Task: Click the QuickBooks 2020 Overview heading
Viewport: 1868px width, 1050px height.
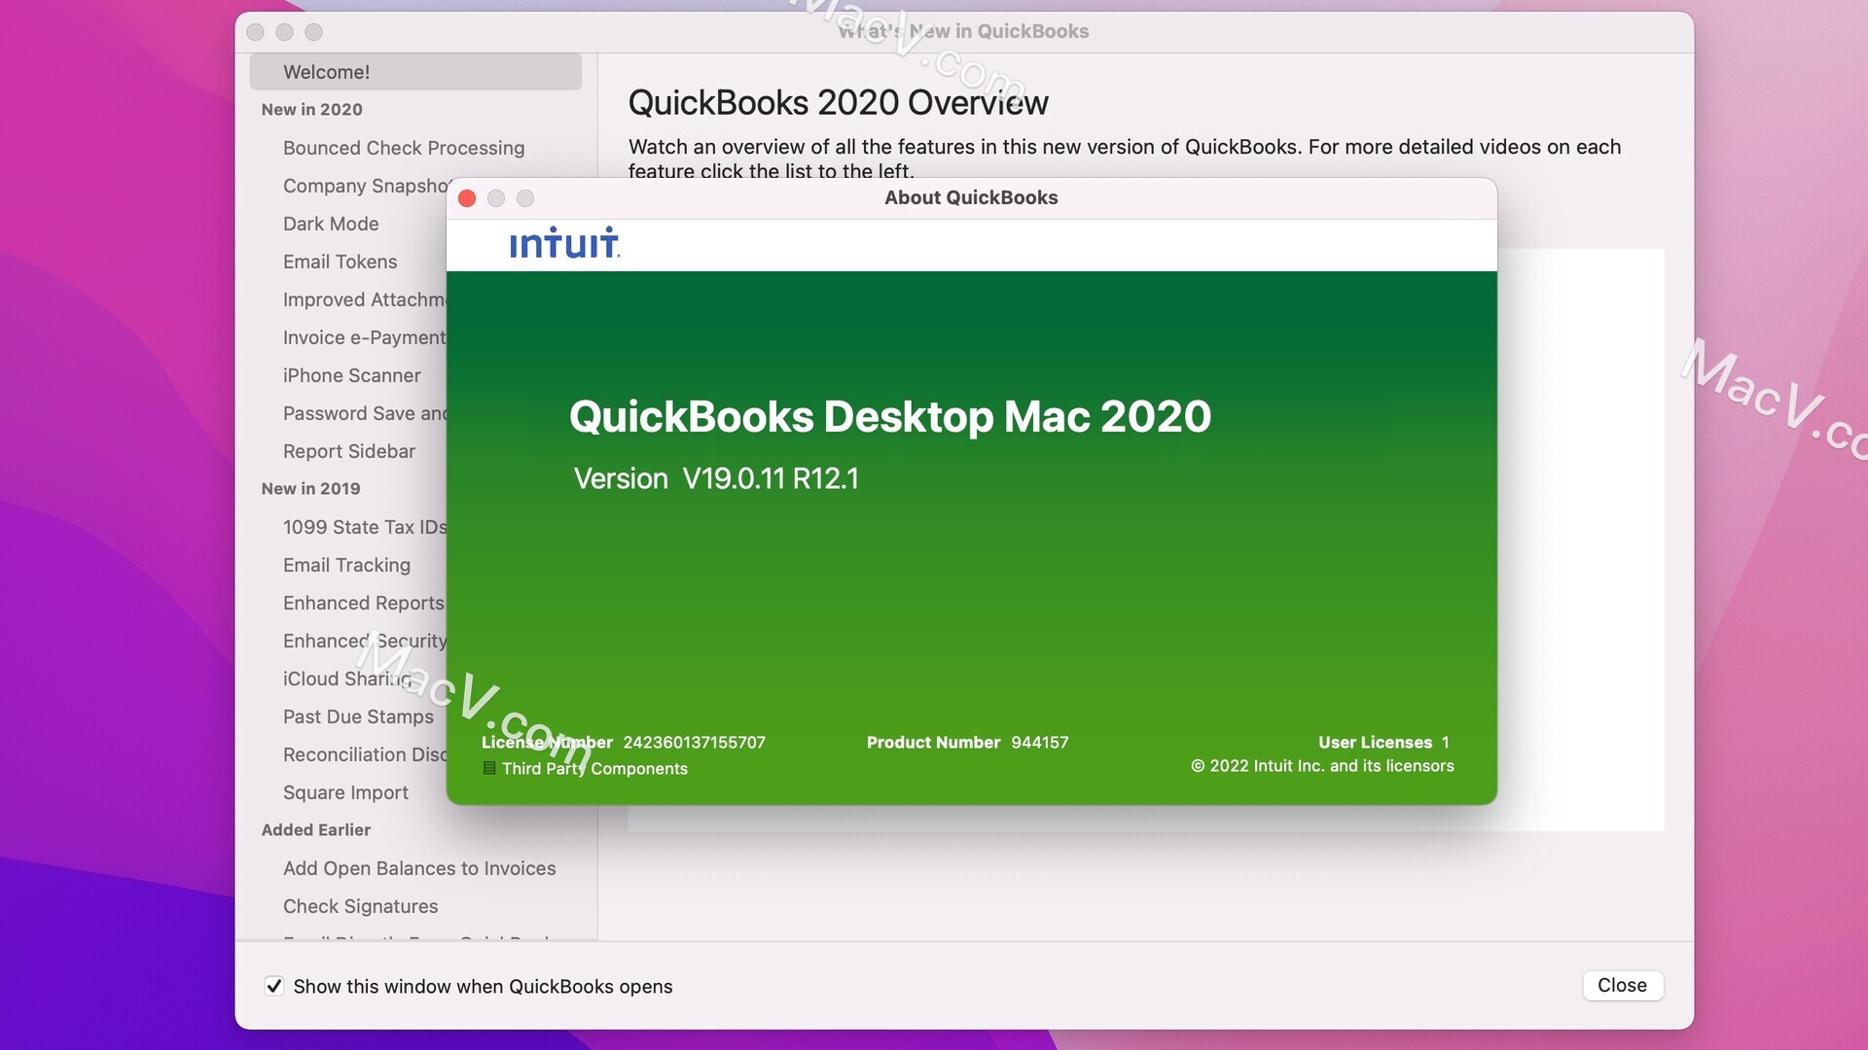Action: [x=838, y=102]
